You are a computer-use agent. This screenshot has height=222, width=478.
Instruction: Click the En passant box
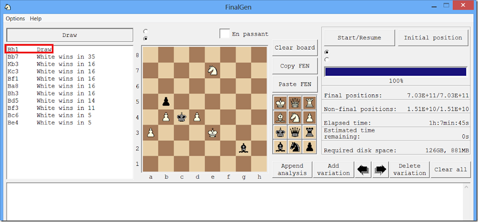225,33
